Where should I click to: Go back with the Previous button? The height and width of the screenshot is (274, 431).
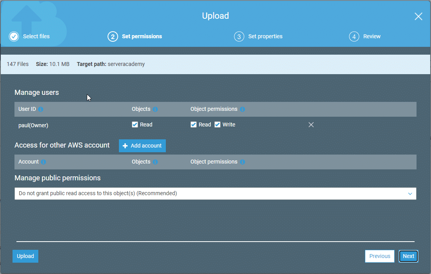[379, 256]
